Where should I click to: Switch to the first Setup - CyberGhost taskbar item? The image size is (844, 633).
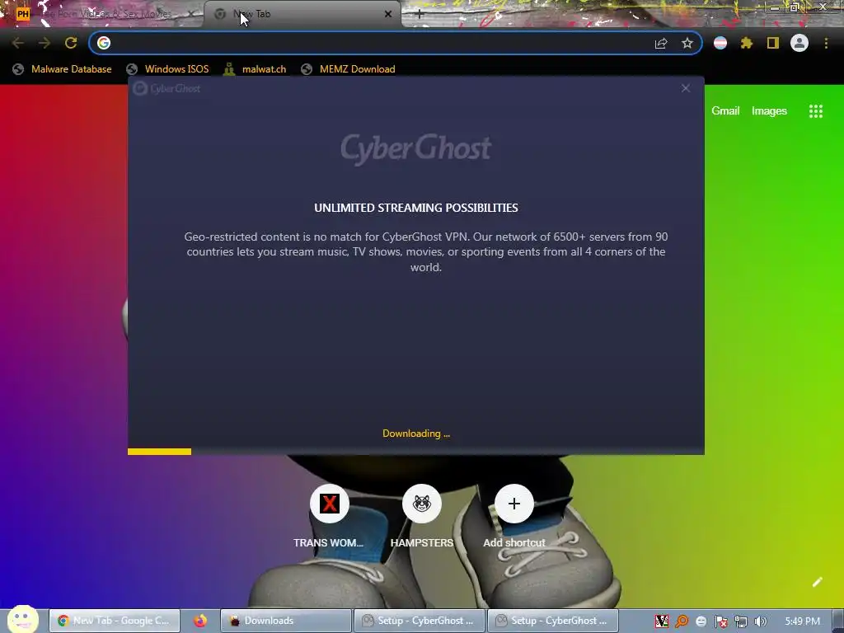coord(420,621)
